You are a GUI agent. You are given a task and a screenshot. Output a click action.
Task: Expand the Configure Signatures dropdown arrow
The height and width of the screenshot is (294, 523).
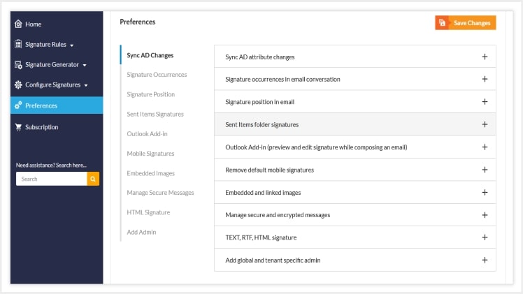pyautogui.click(x=86, y=86)
